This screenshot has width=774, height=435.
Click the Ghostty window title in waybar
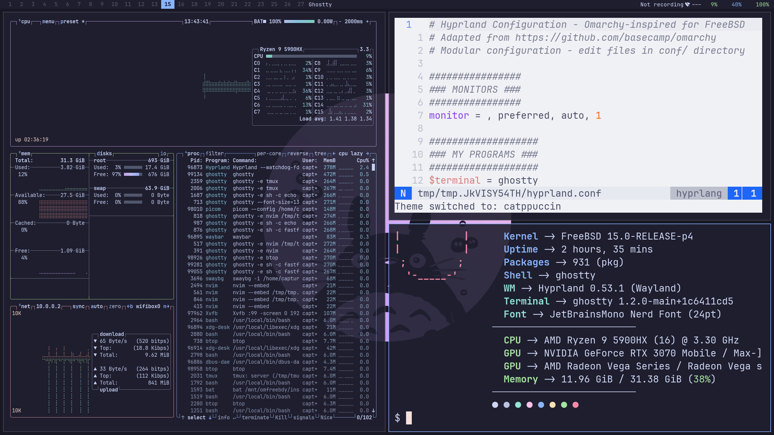point(320,5)
